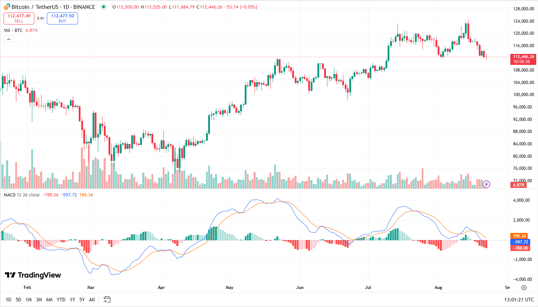Click the Jun label on time axis
This screenshot has width=538, height=307.
click(300, 288)
